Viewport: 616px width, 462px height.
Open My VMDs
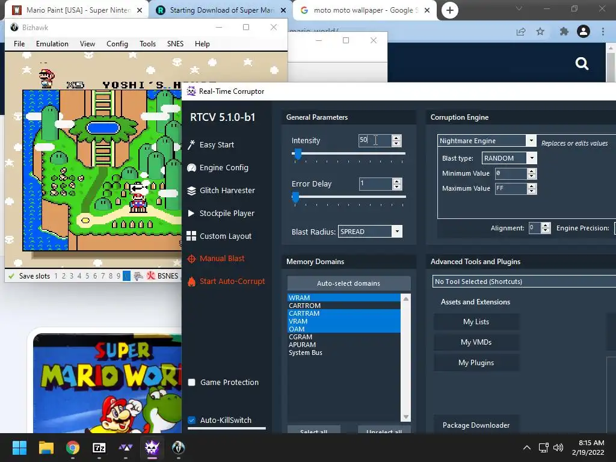click(x=476, y=342)
